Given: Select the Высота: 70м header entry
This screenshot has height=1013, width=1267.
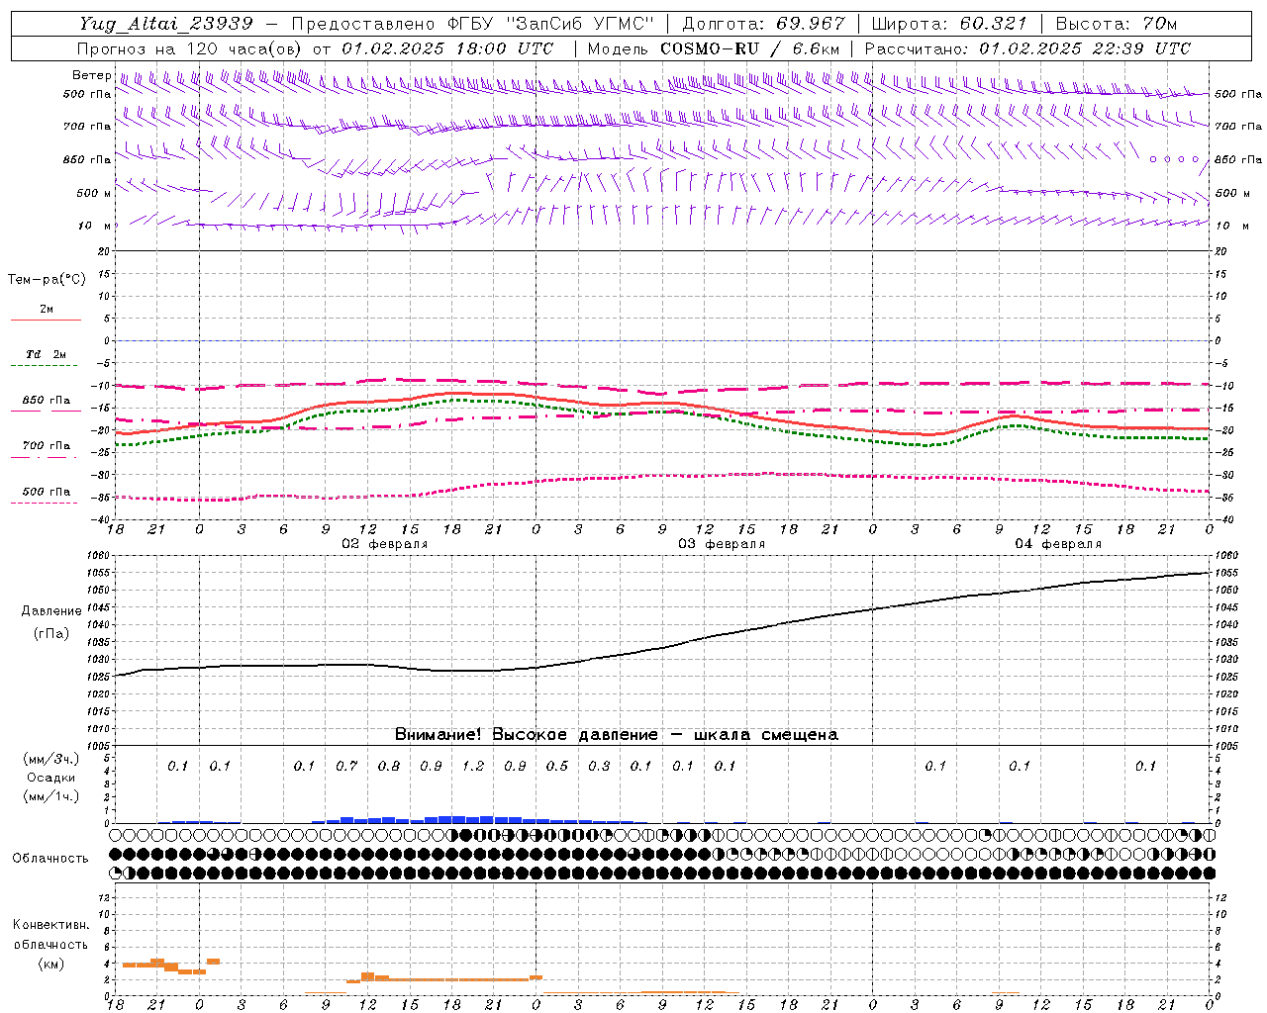Looking at the screenshot, I should (1116, 24).
